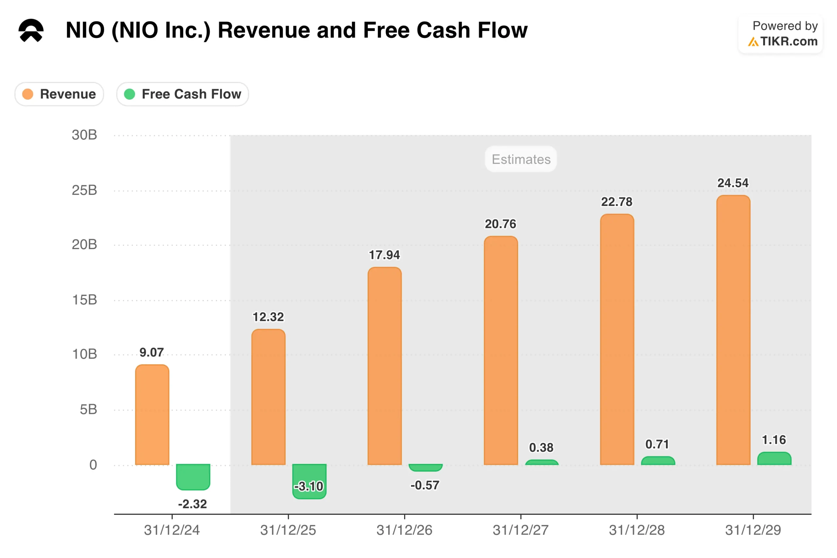Select the 12.32 revenue bar for 2025
The width and height of the screenshot is (837, 558).
click(x=268, y=397)
